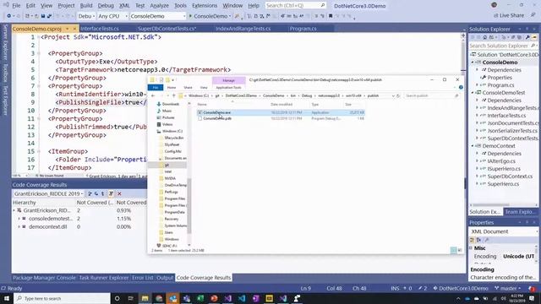
Task: Click the bookmark toolbar icon
Action: pyautogui.click(x=331, y=16)
